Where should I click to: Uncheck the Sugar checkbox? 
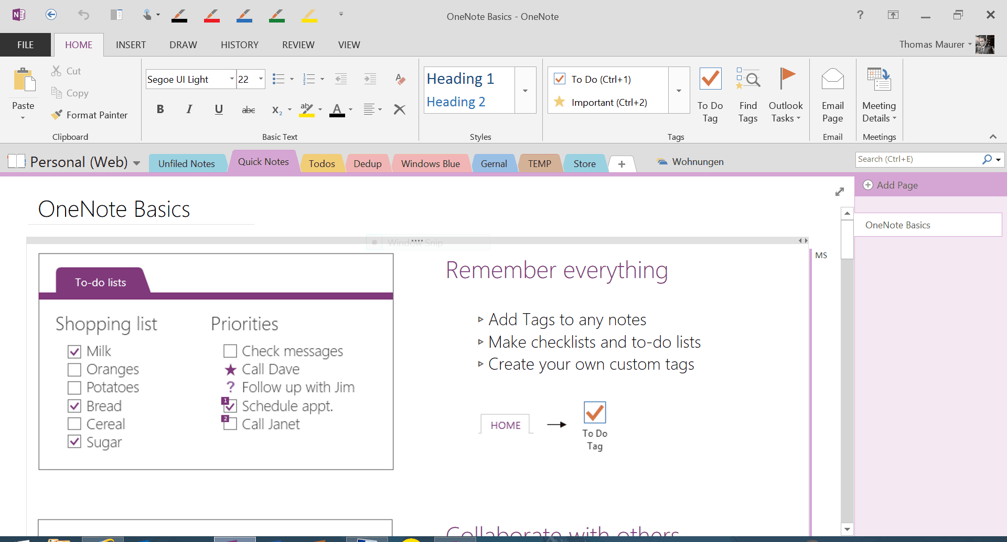(74, 441)
